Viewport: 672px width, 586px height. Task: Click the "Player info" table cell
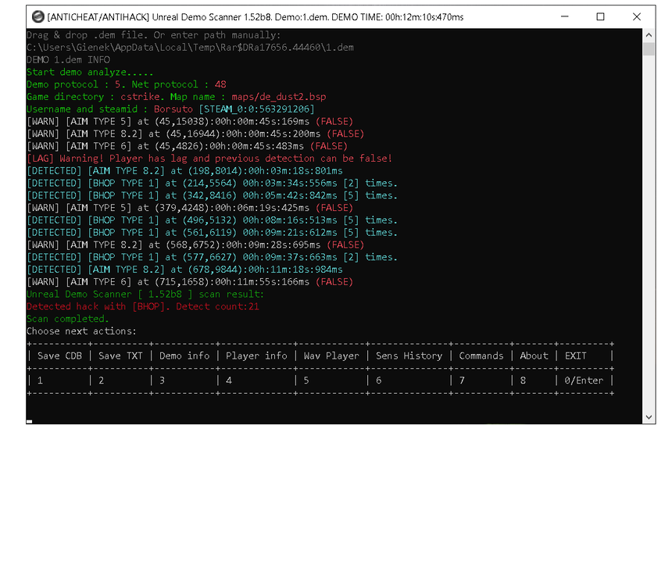pyautogui.click(x=256, y=356)
